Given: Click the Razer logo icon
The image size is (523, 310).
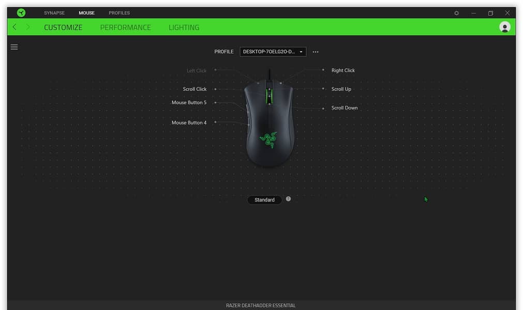Looking at the screenshot, I should tap(21, 12).
